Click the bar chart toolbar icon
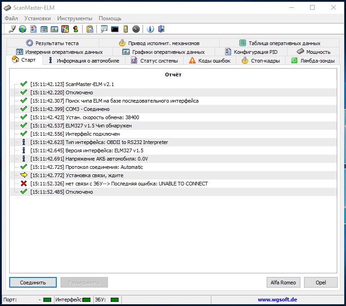The height and width of the screenshot is (306, 346). point(54,29)
